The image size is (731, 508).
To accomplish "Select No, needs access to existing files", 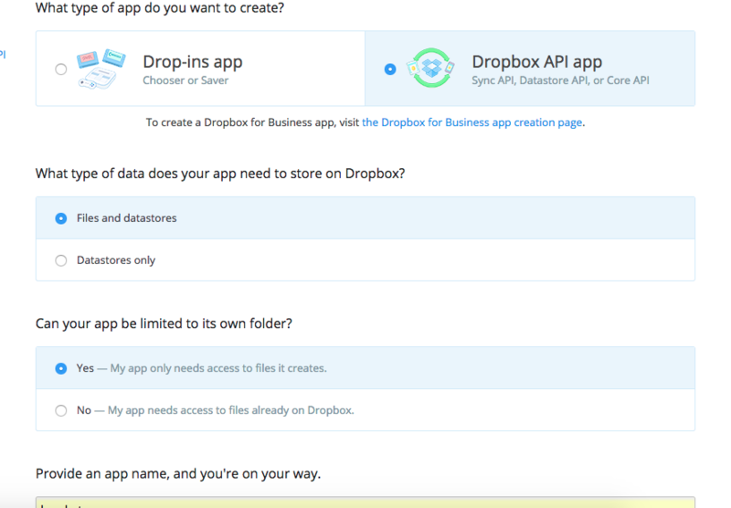I will (61, 410).
